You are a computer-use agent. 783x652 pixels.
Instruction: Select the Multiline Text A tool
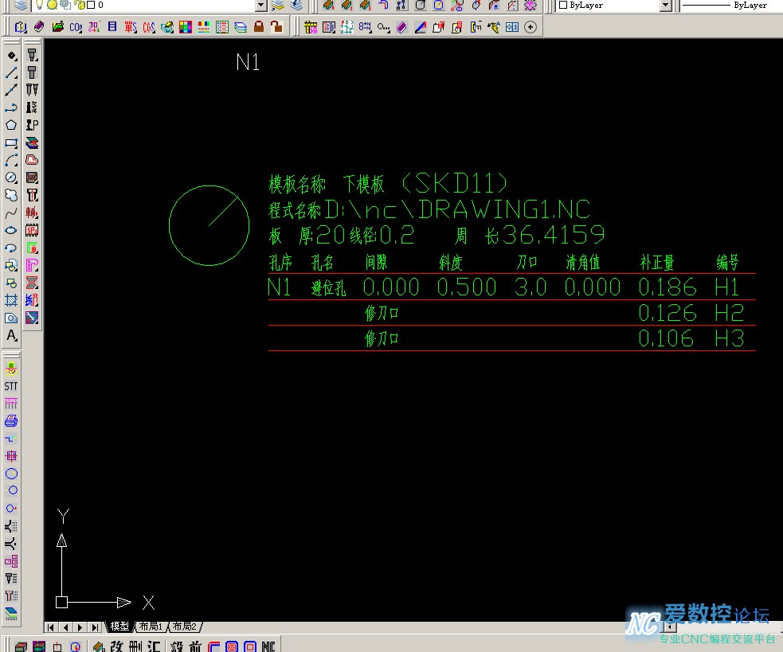point(11,335)
